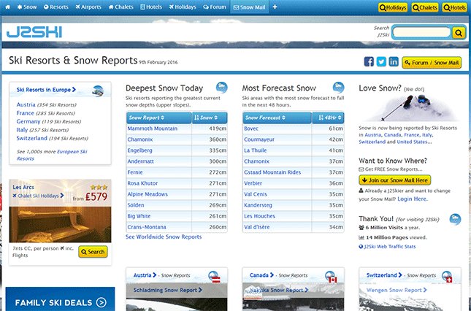The image size is (471, 311).
Task: Expand Ski Resorts in Europe heading link
Action: click(46, 90)
